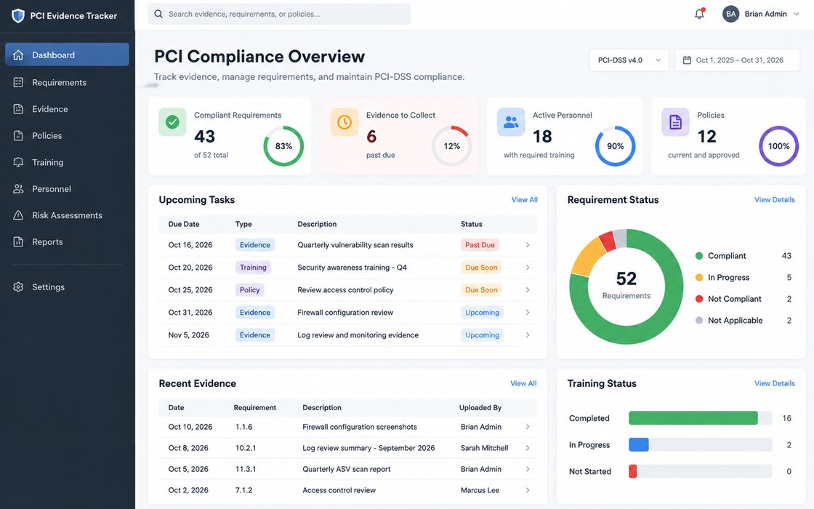Click the green Compliant legend dot

698,255
